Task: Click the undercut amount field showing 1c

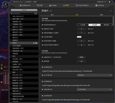Action: 82,61
